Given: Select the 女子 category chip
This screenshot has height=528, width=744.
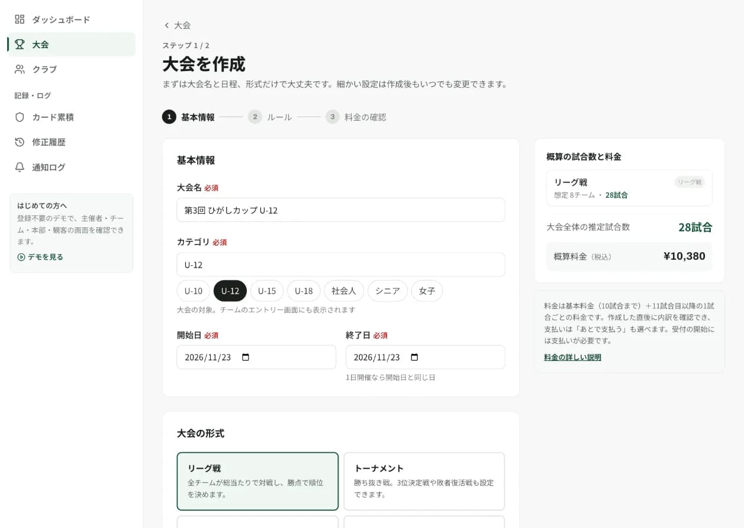Looking at the screenshot, I should pyautogui.click(x=427, y=291).
